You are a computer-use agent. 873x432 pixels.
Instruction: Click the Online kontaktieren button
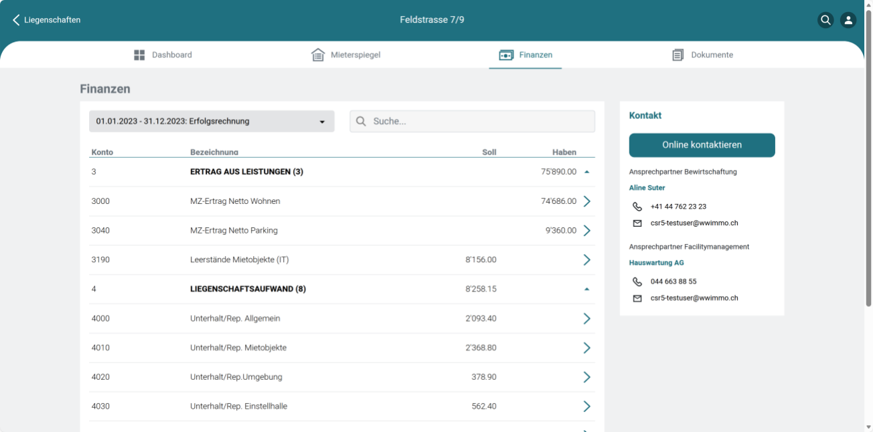tap(702, 145)
